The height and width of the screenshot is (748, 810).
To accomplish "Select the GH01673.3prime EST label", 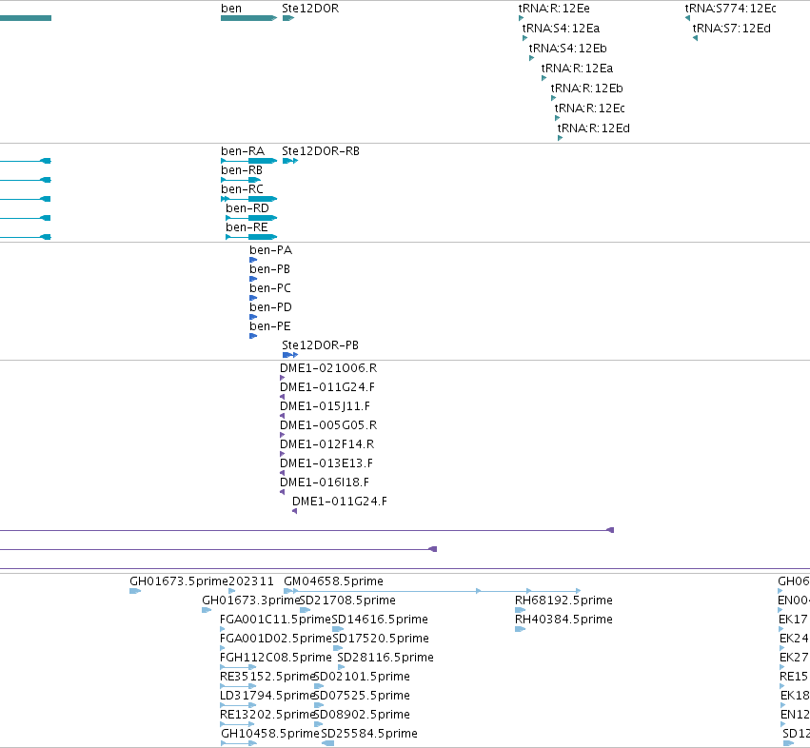I will [x=251, y=600].
